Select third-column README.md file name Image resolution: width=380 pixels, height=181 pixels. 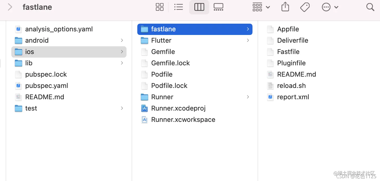[296, 74]
